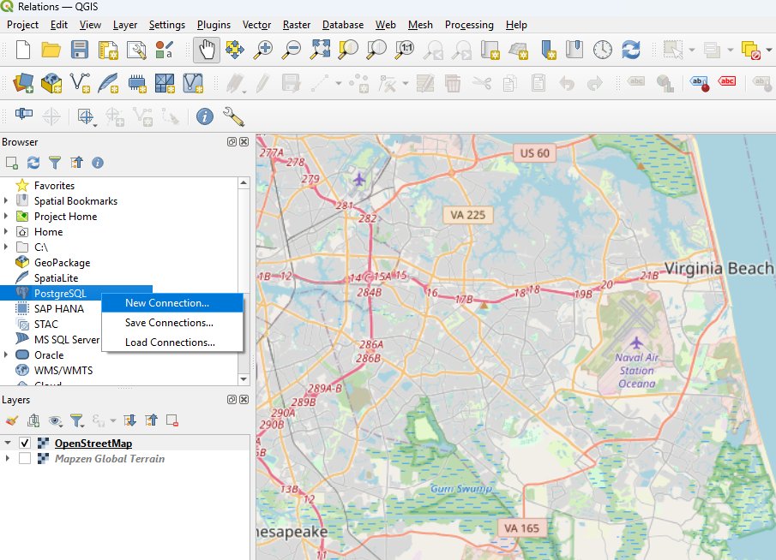Add selected layers in Browser panel

pyautogui.click(x=12, y=163)
